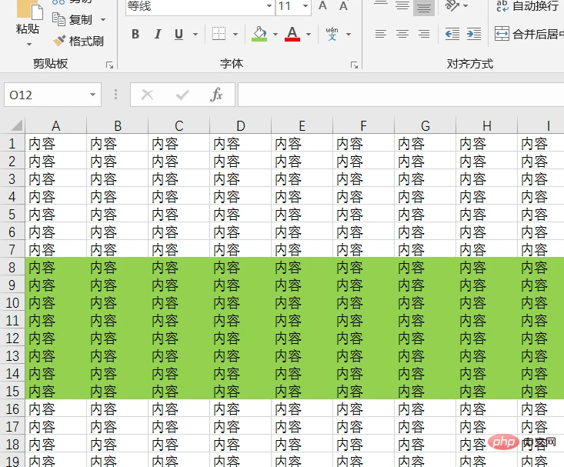Select the Format Painter (格式刷) tool

click(78, 41)
